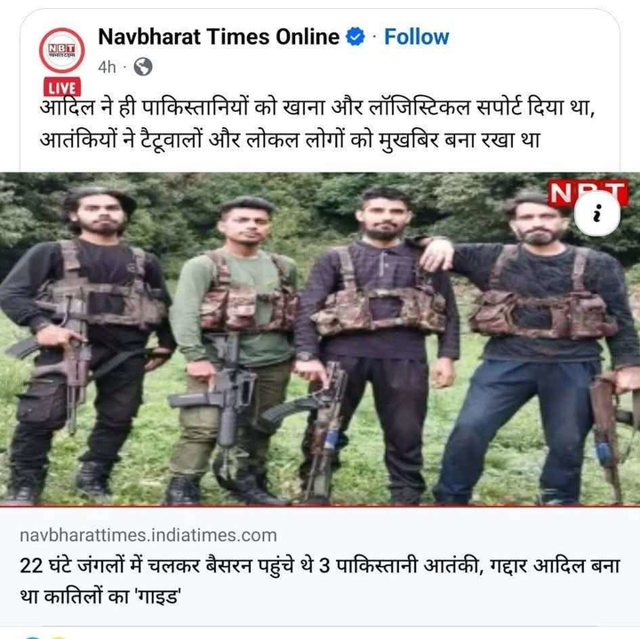Click the man in green shirt photo
This screenshot has width=640, height=639.
click(235, 351)
